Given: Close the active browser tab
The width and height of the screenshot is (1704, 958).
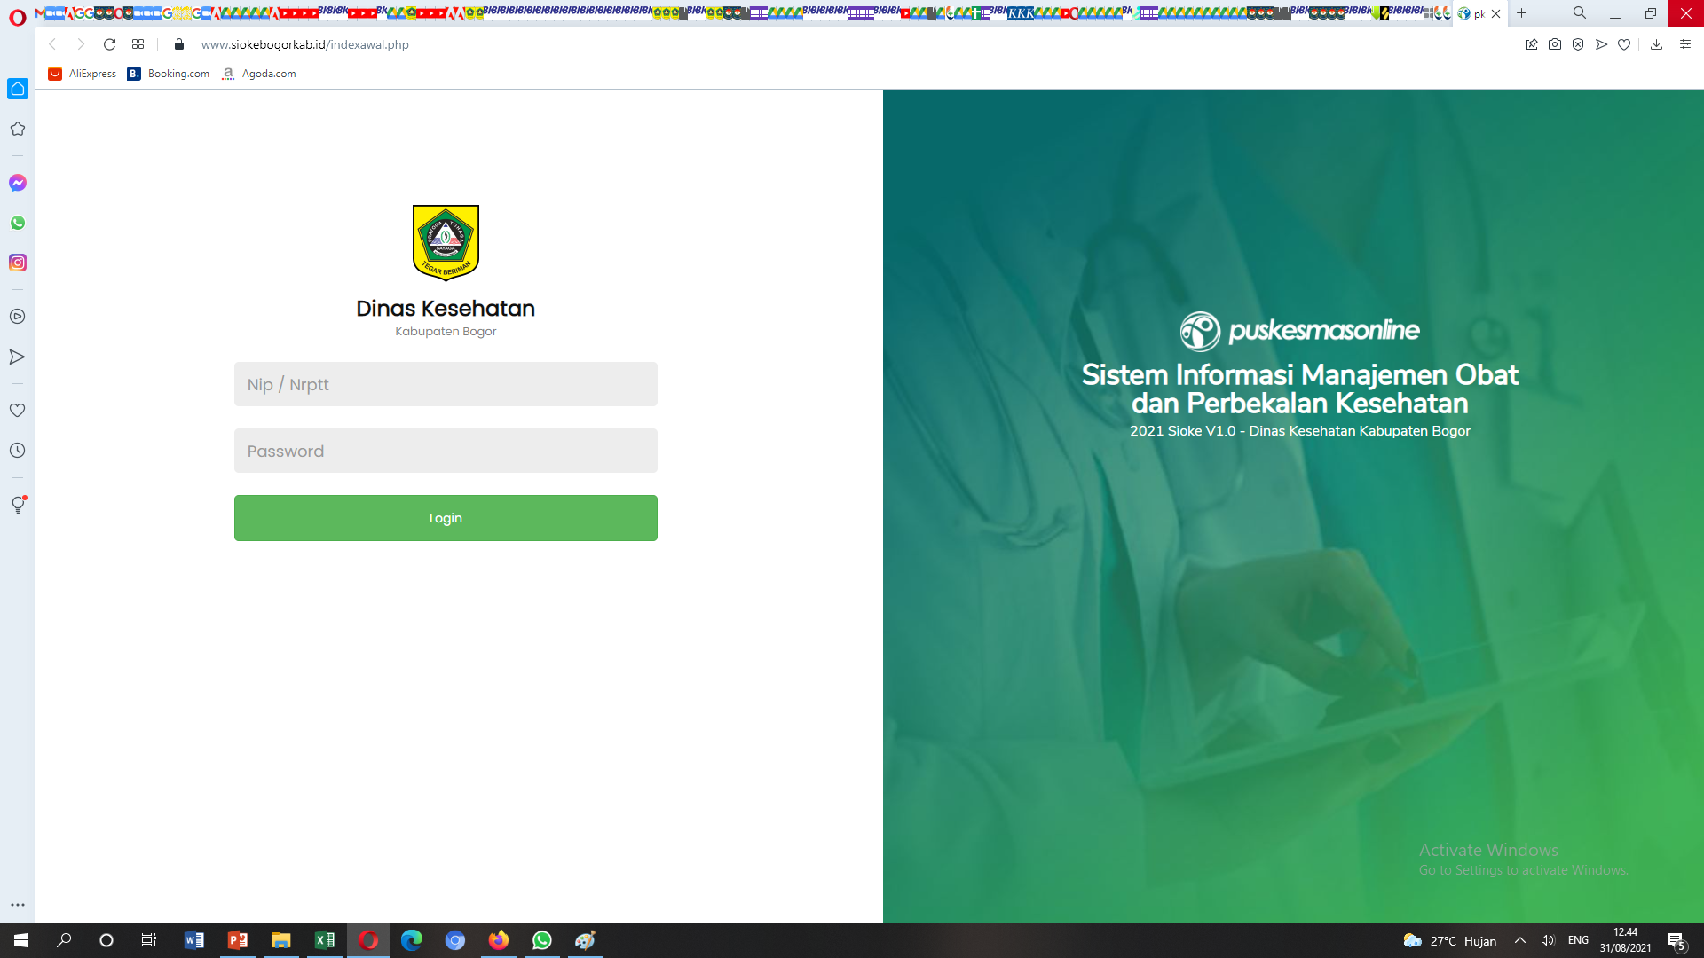Looking at the screenshot, I should coord(1496,13).
